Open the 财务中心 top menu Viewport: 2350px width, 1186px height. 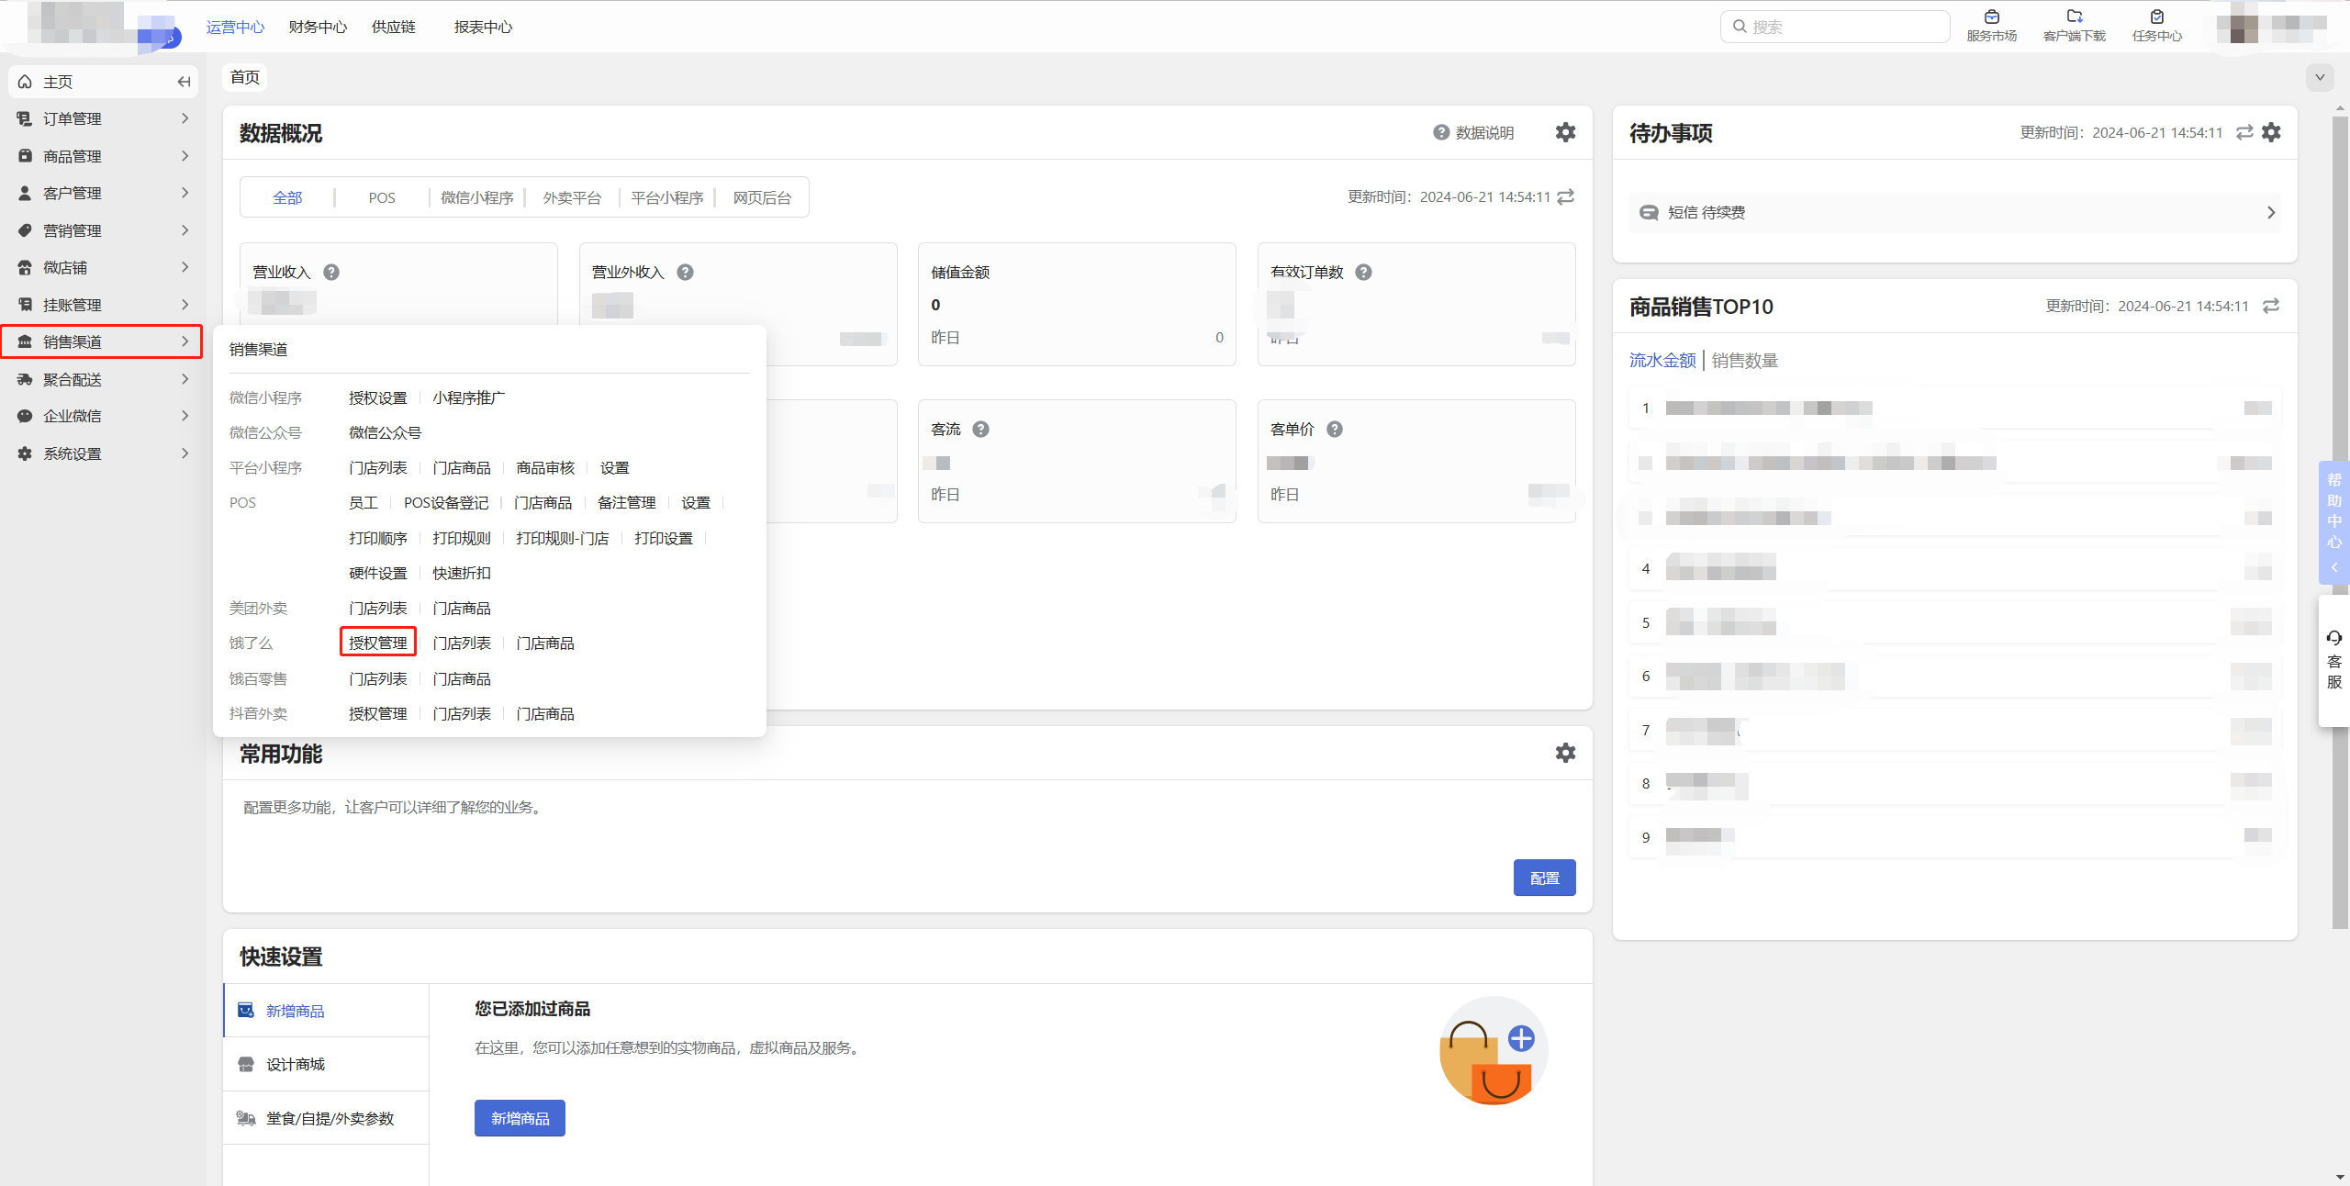[318, 27]
